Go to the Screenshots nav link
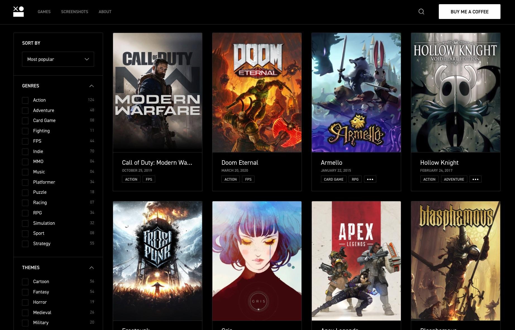 point(75,12)
